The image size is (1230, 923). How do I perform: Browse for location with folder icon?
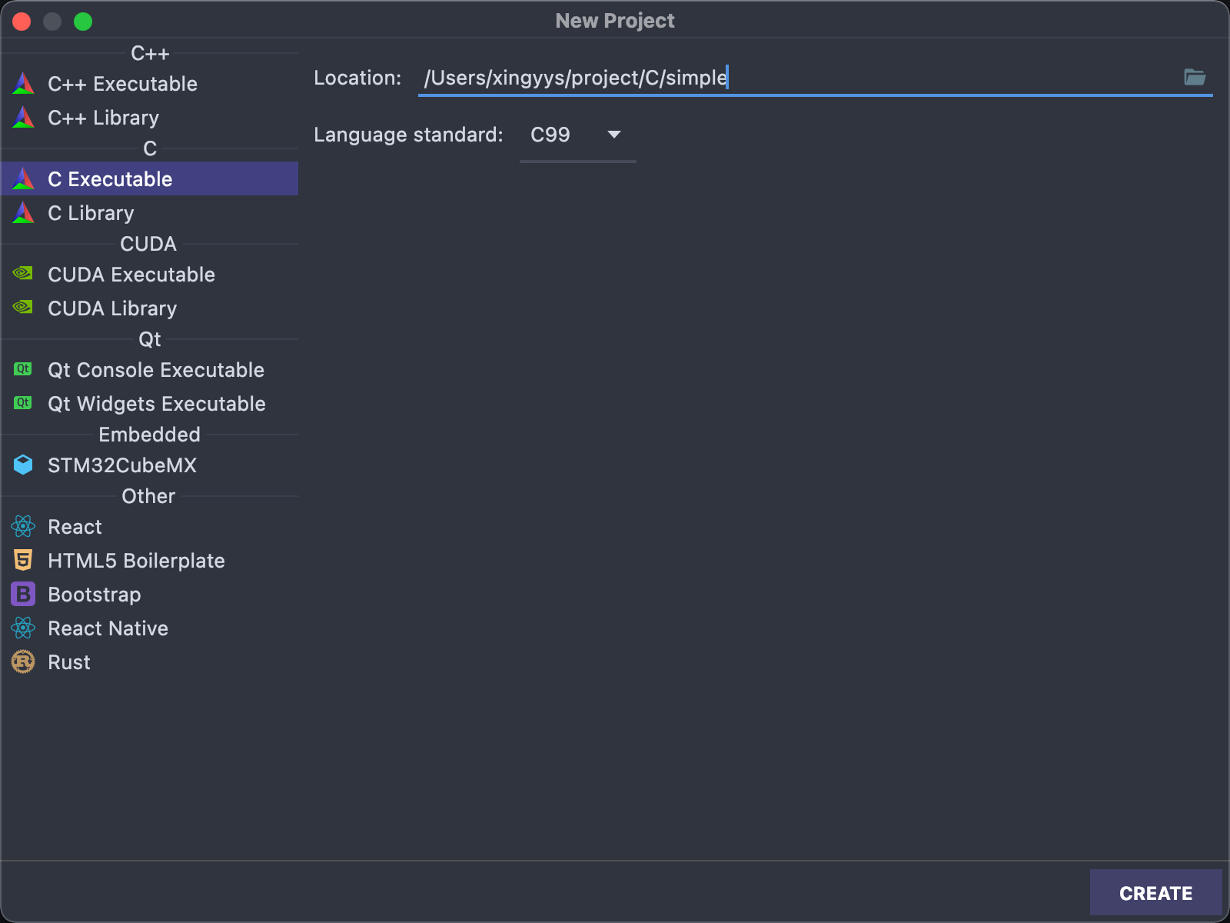[x=1195, y=77]
